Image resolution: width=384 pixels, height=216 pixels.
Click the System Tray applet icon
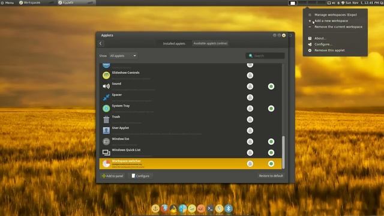(106, 108)
